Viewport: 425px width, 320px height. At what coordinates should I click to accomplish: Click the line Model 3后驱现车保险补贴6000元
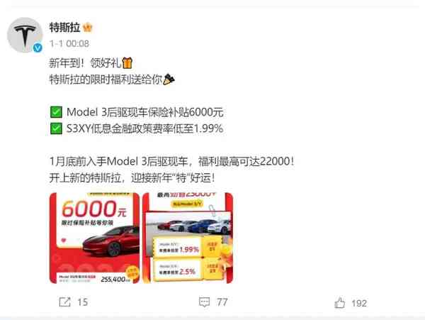point(145,112)
